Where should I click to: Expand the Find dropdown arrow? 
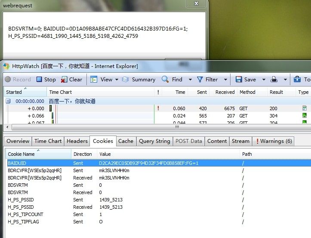coord(190,80)
